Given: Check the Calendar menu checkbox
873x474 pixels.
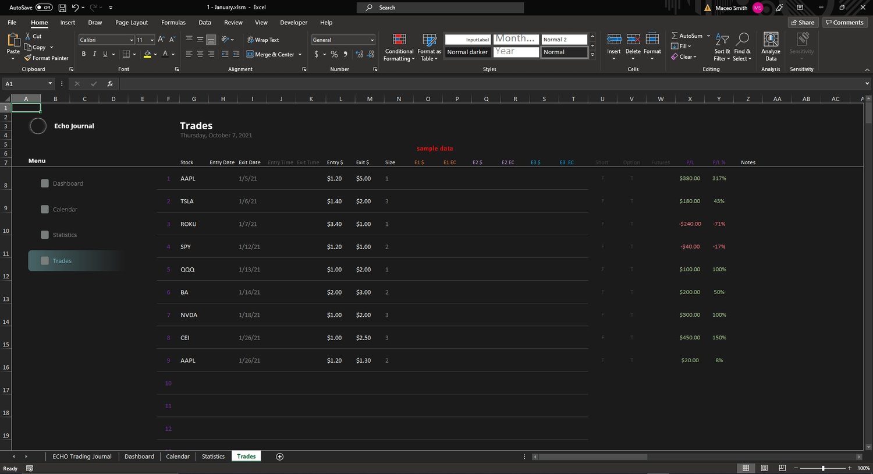Looking at the screenshot, I should (x=45, y=209).
